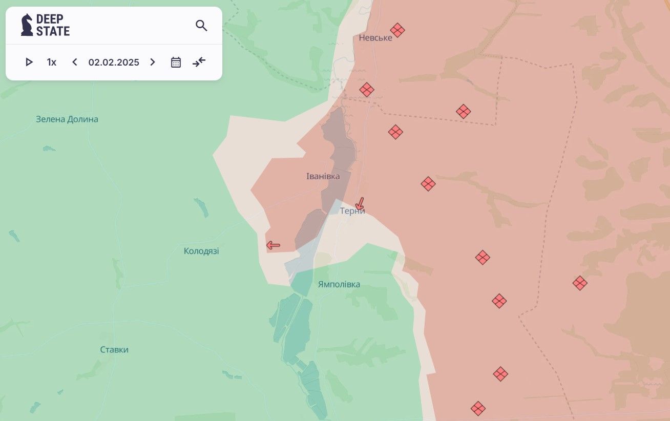Viewport: 670px width, 421px height.
Task: Open the map search
Action: pos(201,26)
